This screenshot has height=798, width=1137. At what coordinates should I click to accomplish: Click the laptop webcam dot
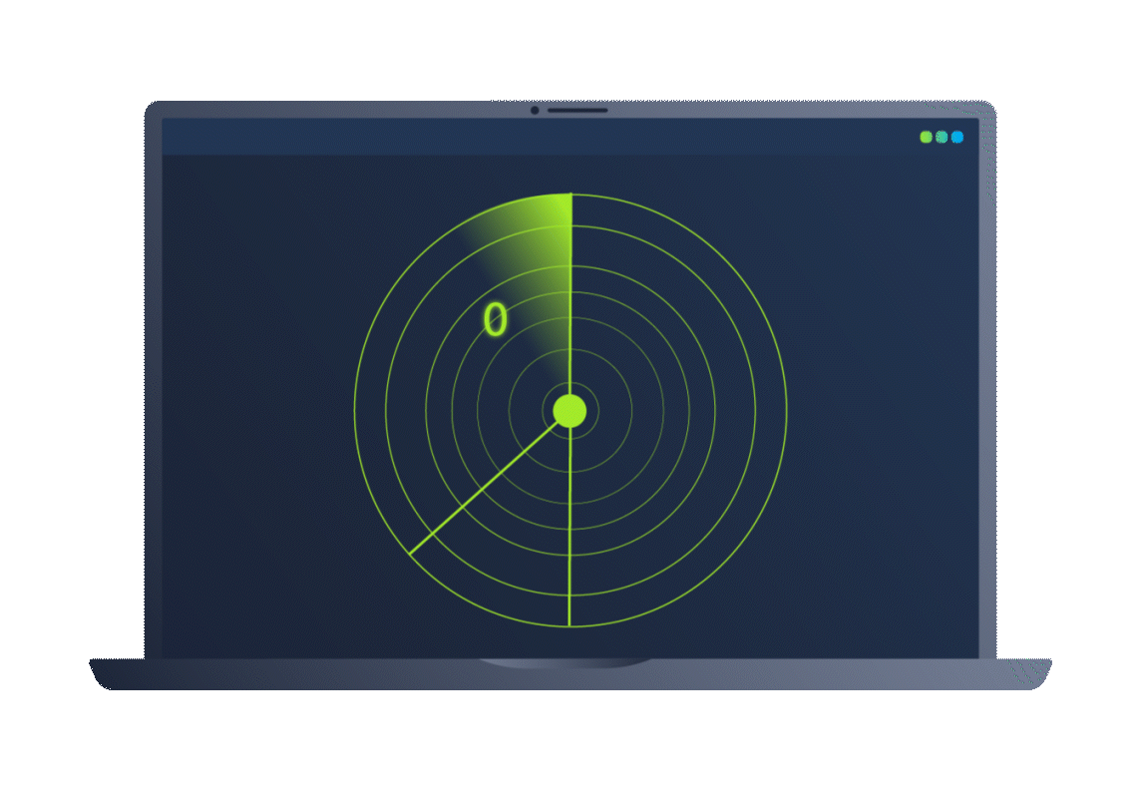(x=535, y=111)
